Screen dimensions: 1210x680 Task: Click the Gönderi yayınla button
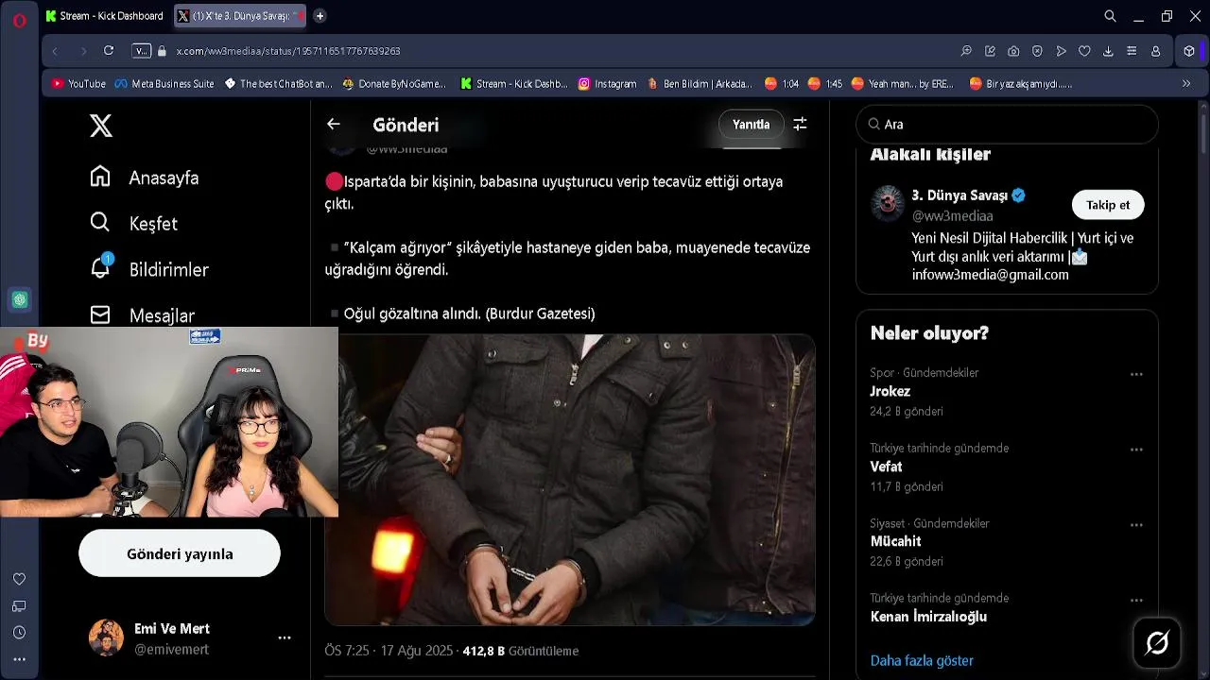click(180, 553)
